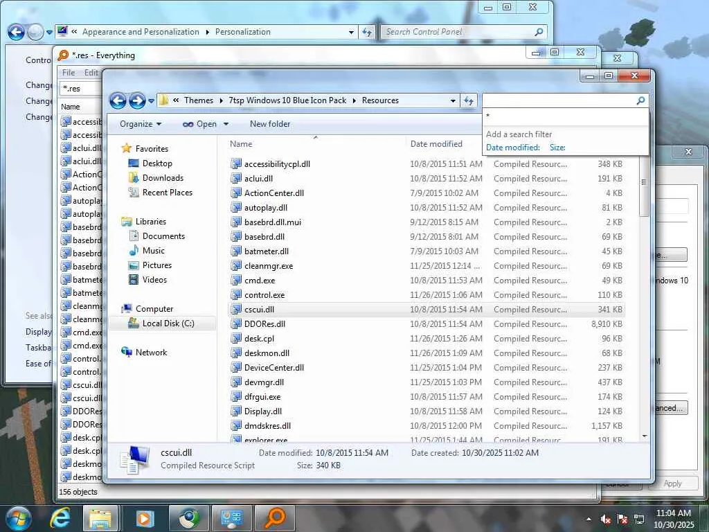The image size is (709, 532).
Task: Open the Organize menu
Action: tap(140, 124)
